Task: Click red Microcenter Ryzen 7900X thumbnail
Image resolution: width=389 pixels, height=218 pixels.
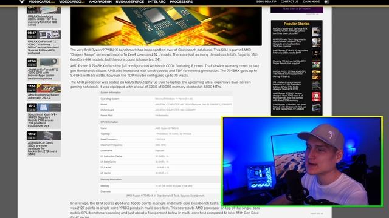Action: [316, 96]
